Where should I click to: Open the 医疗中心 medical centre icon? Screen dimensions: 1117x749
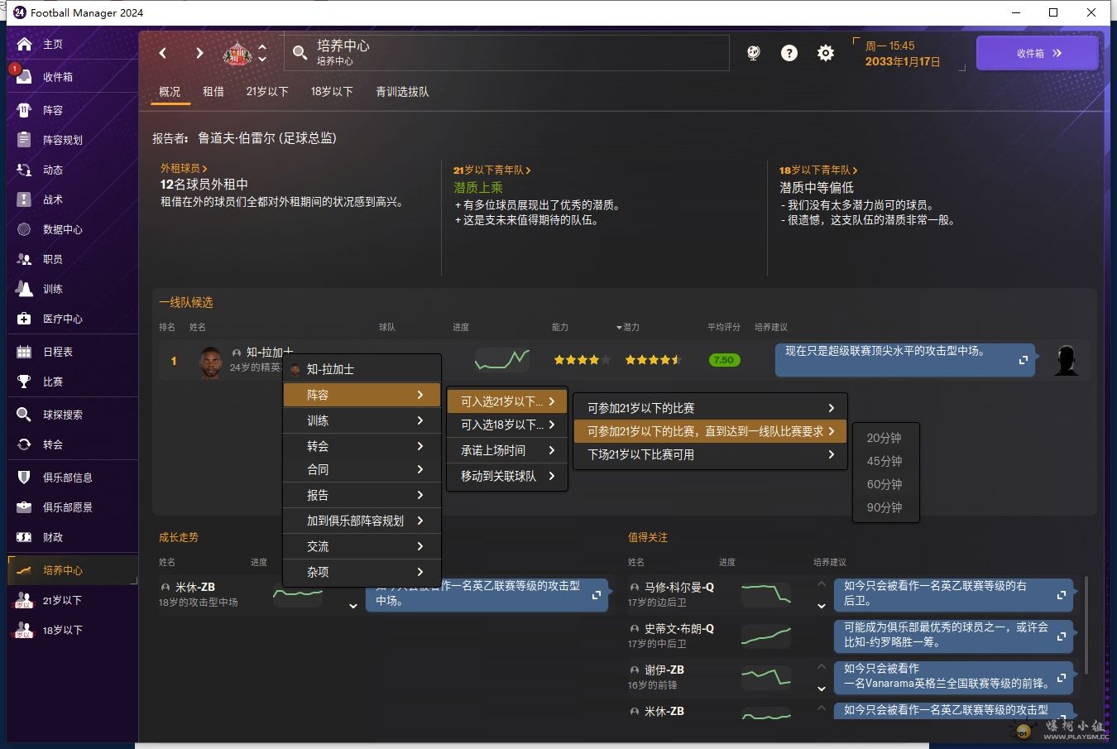click(x=24, y=319)
